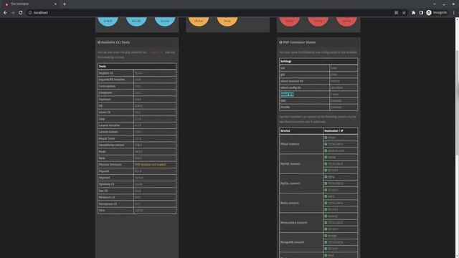This screenshot has height=258, width=459.
Task: Select the Gulp tool row
Action: [137, 119]
